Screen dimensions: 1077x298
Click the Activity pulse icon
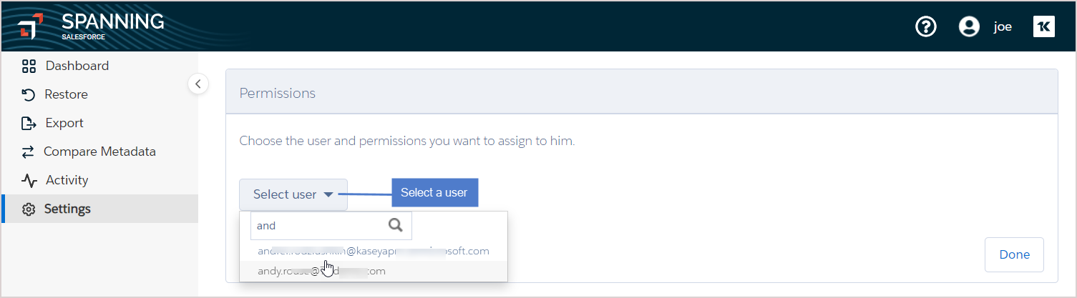[x=29, y=180]
